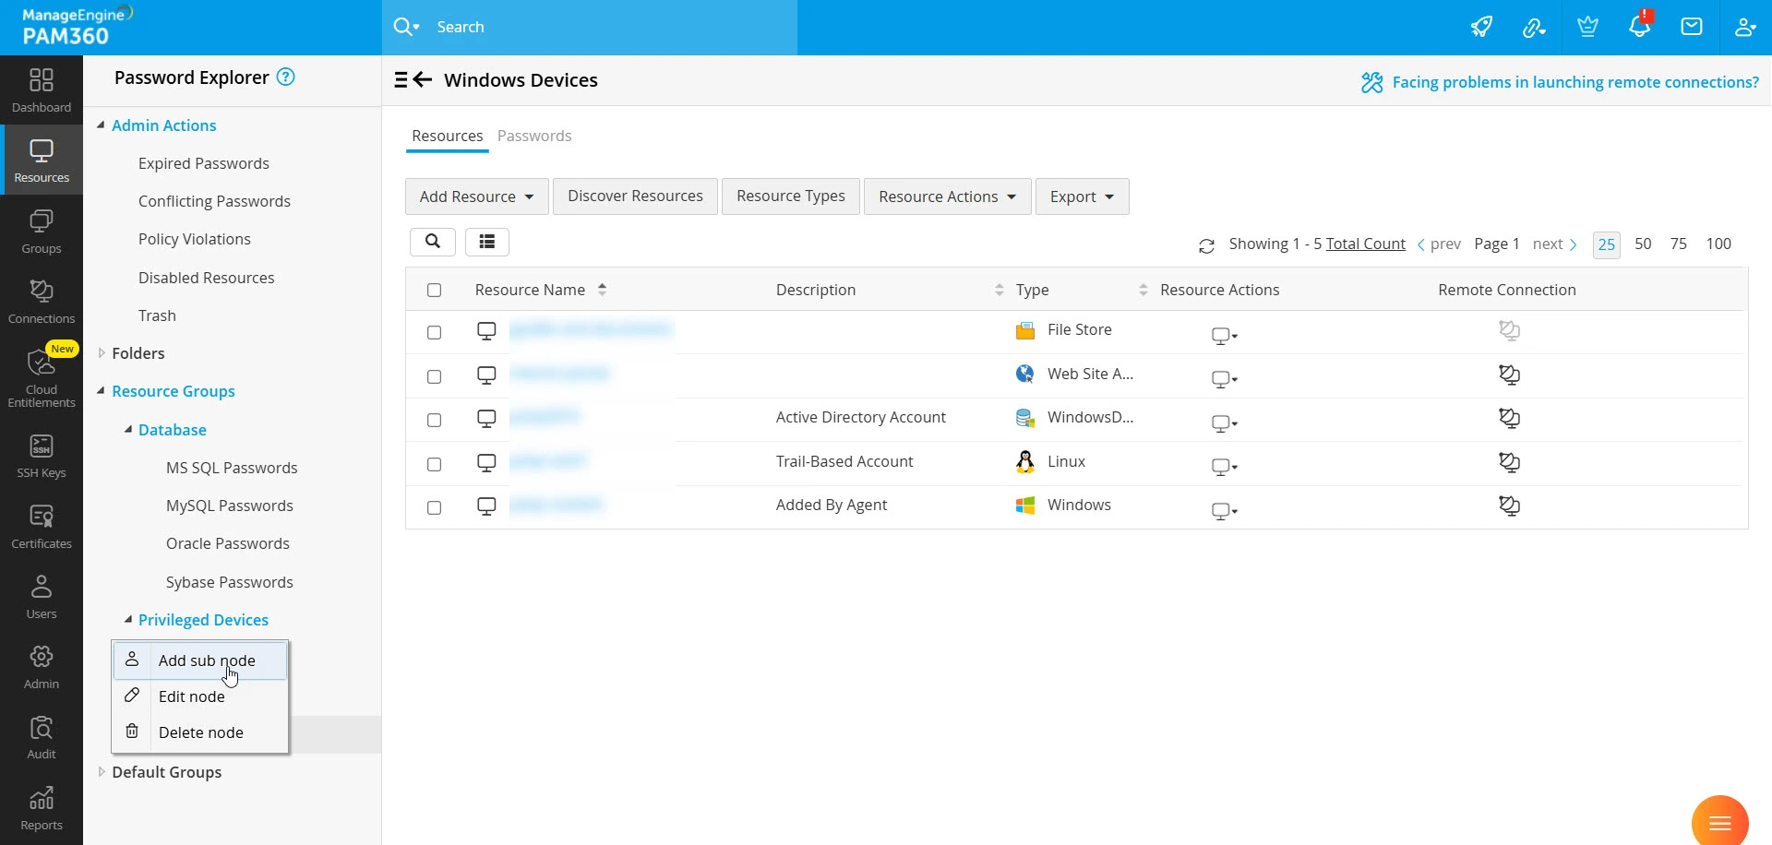
Task: Open Certificates in the left sidebar
Action: coord(42,527)
